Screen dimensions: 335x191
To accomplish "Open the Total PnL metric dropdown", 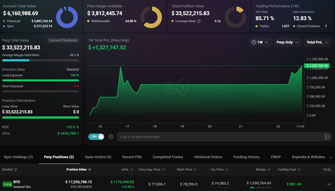I will pos(317,42).
